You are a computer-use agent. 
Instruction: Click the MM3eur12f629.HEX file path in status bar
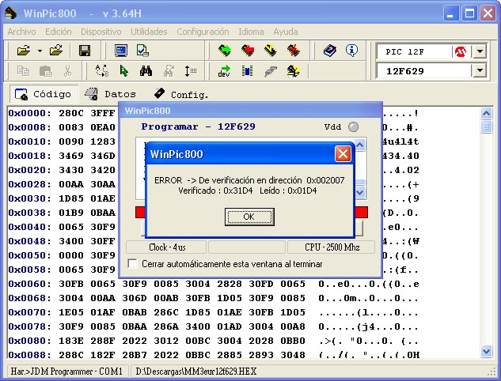pos(195,372)
